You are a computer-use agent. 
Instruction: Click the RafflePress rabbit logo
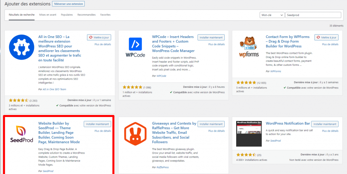point(135,134)
